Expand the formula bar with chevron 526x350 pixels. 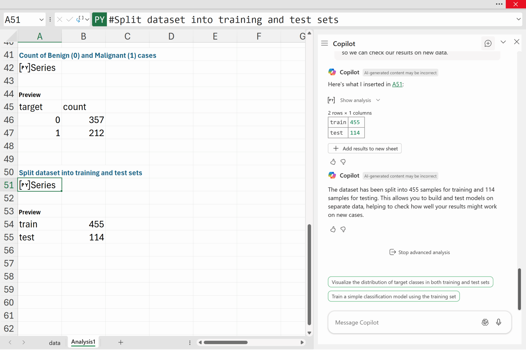pos(518,19)
